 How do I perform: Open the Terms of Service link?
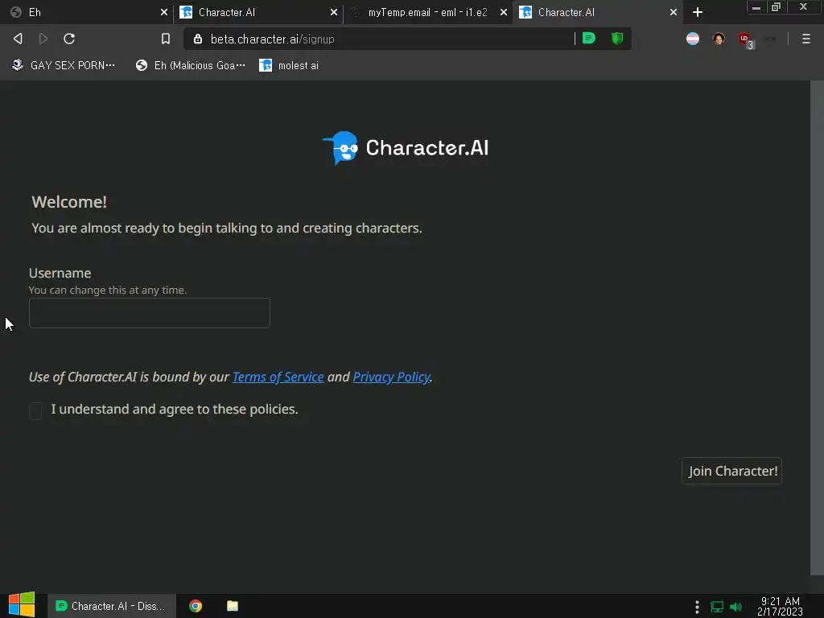(x=278, y=377)
